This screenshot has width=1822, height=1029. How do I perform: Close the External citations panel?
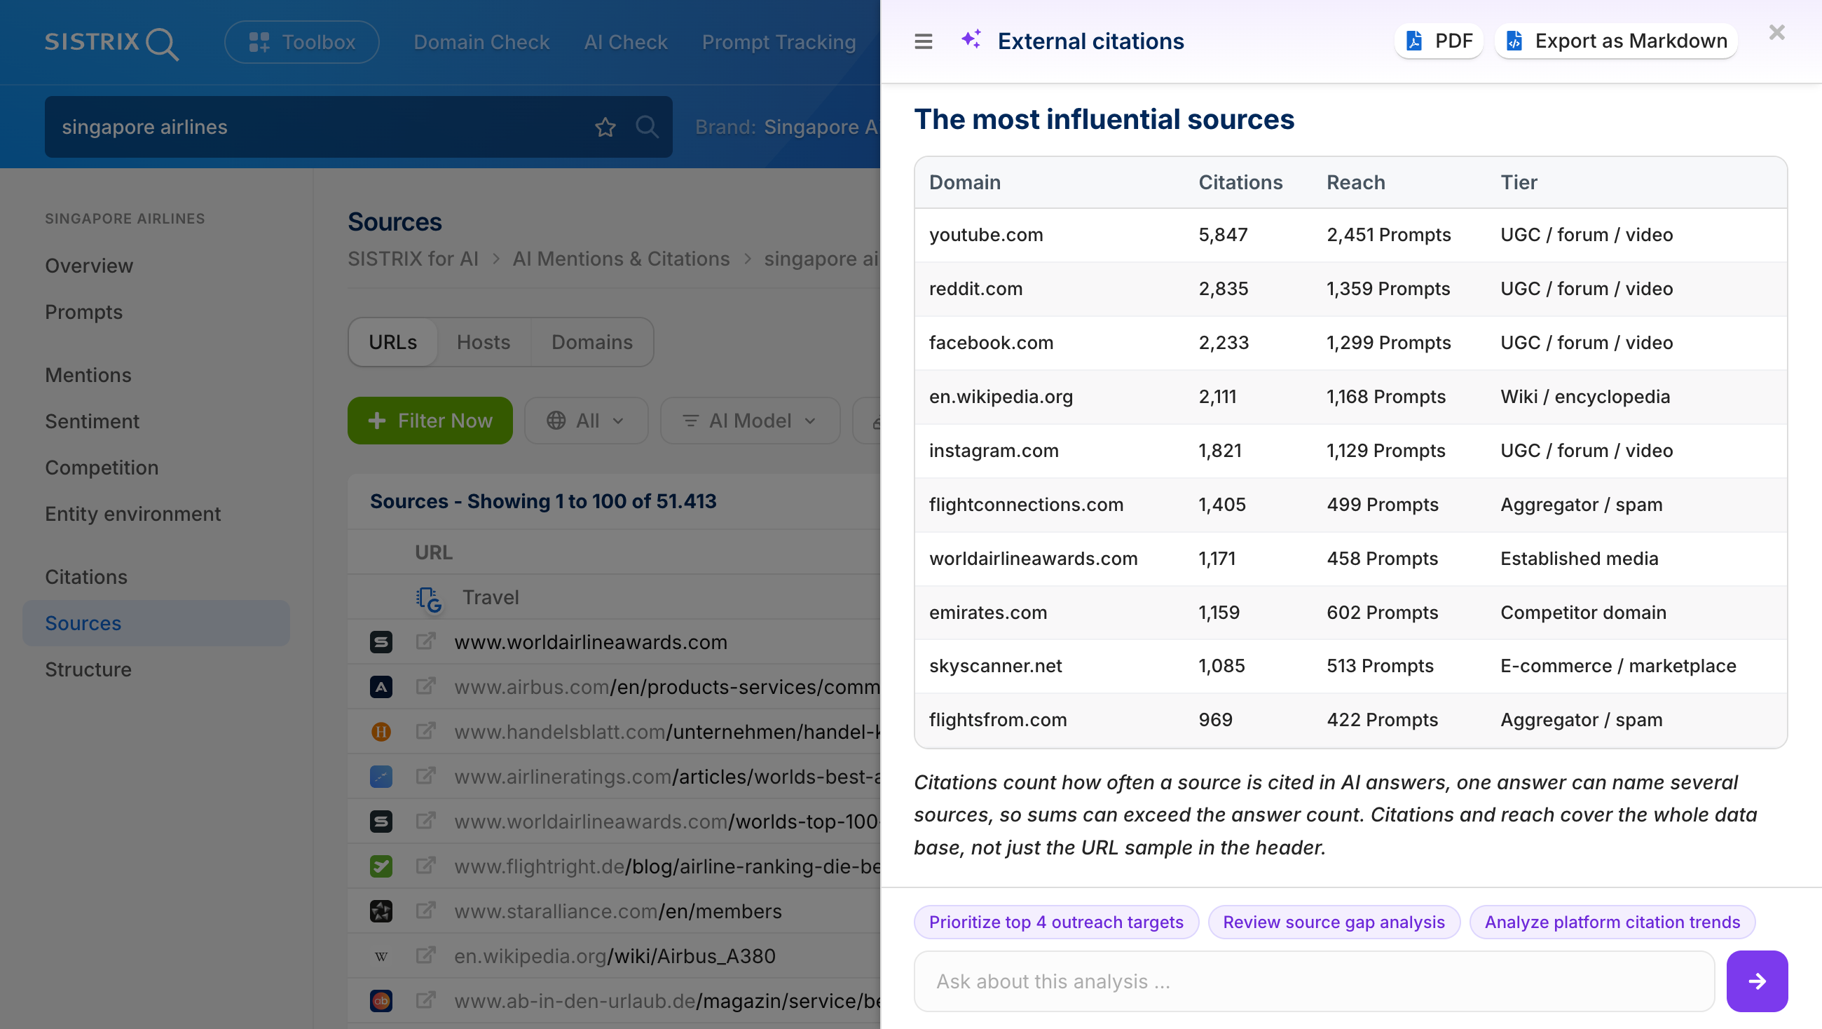pos(1776,32)
